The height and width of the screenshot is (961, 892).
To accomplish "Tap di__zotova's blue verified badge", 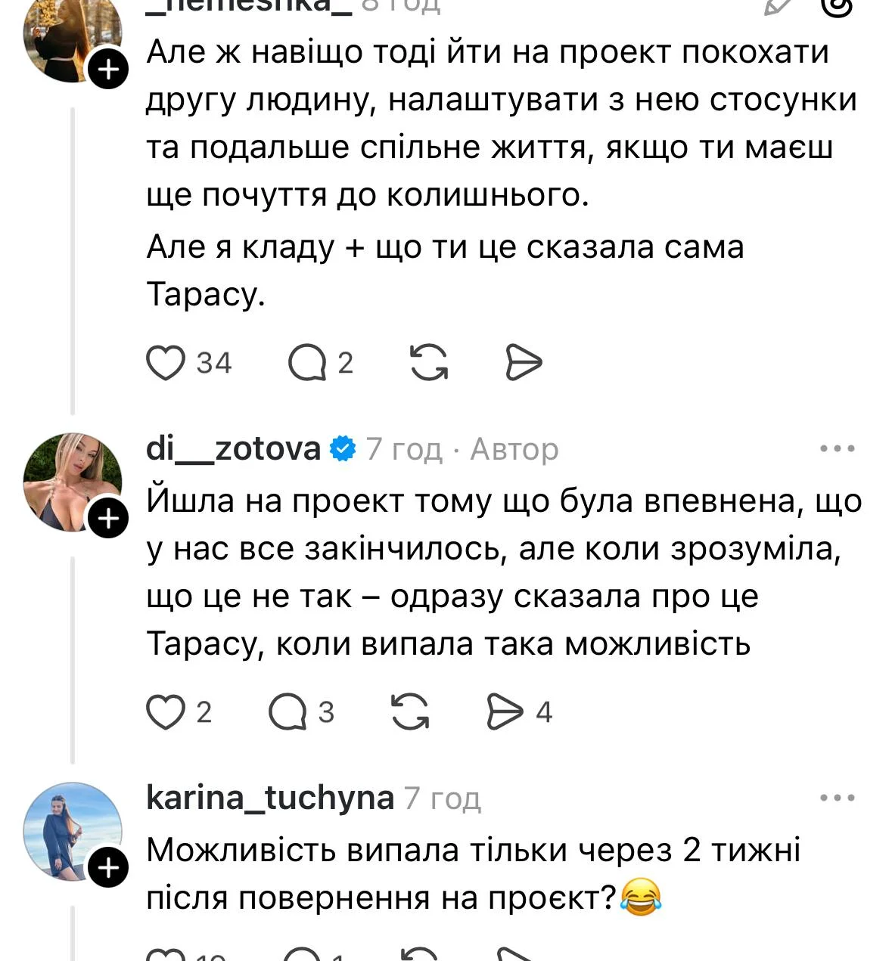I will [x=343, y=448].
